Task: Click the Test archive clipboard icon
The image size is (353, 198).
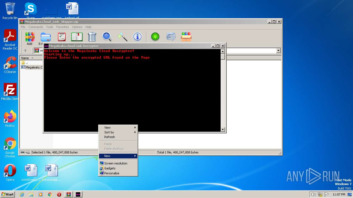Action: click(x=61, y=37)
